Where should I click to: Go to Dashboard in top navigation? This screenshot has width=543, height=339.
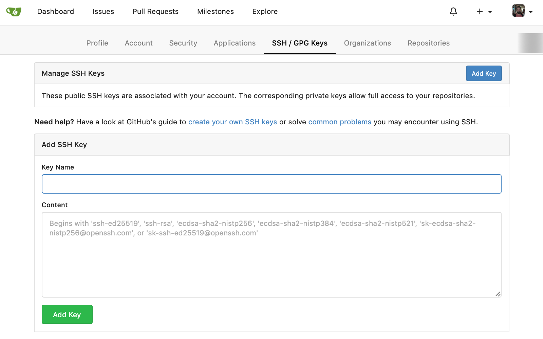pyautogui.click(x=56, y=12)
